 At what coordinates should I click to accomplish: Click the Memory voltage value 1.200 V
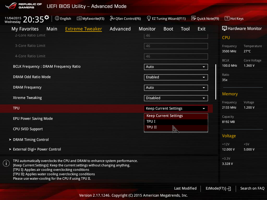(249, 108)
